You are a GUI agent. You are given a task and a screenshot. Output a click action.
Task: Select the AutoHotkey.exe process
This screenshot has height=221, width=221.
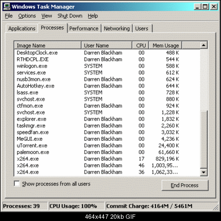(x=107, y=86)
